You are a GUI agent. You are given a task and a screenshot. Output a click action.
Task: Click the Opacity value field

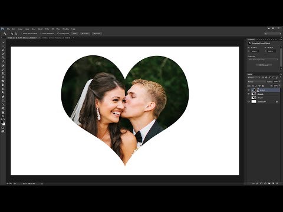click(275, 82)
